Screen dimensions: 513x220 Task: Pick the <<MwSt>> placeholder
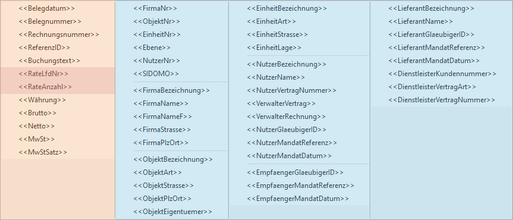[x=37, y=139]
